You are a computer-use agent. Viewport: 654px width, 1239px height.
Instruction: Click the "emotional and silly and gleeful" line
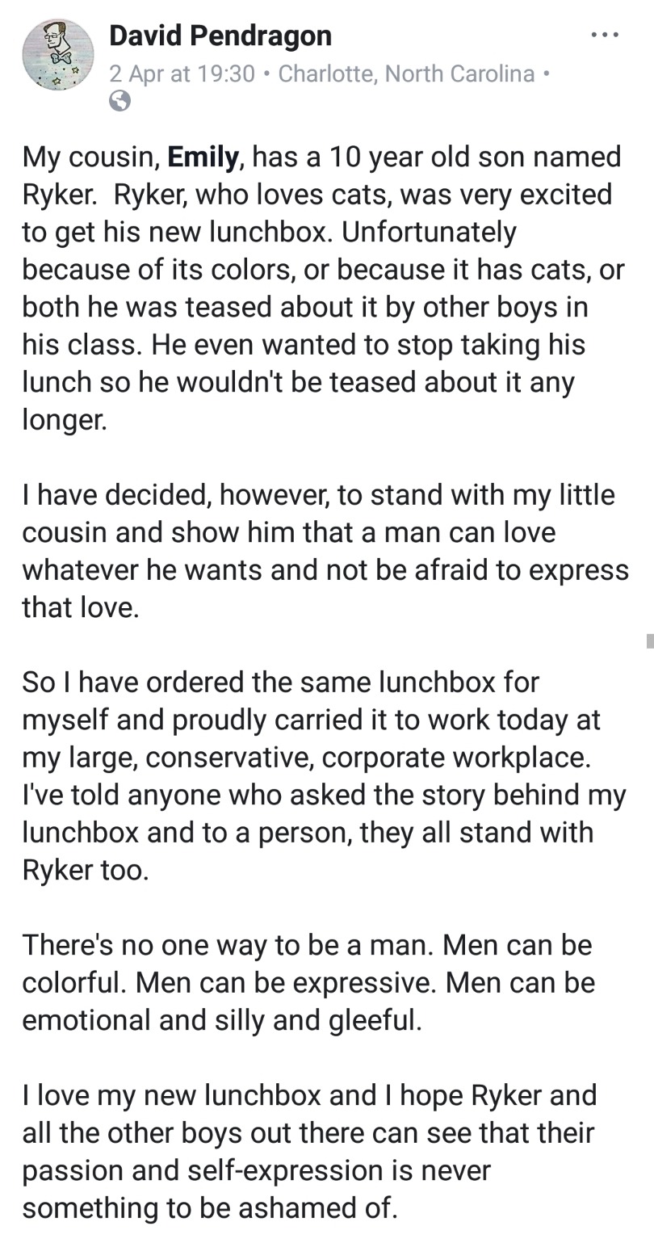221,1019
